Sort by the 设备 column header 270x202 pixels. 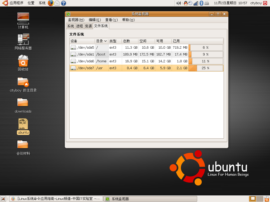[x=82, y=41]
